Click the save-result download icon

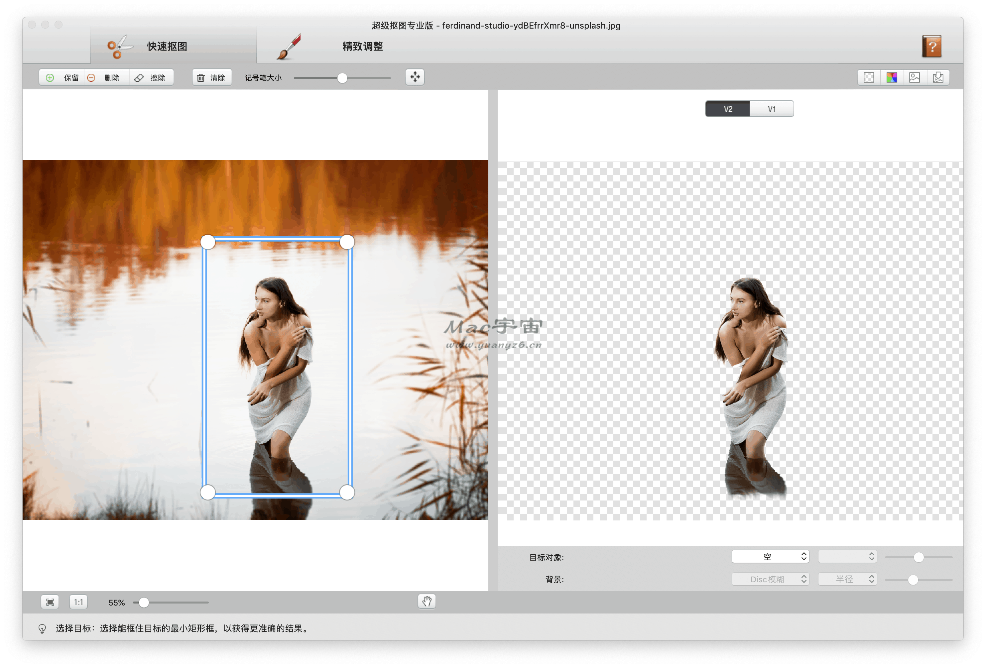(x=938, y=78)
